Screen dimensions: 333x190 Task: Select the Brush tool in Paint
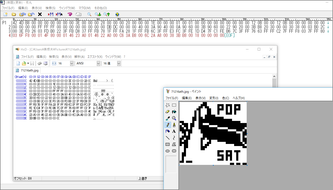tap(174, 125)
